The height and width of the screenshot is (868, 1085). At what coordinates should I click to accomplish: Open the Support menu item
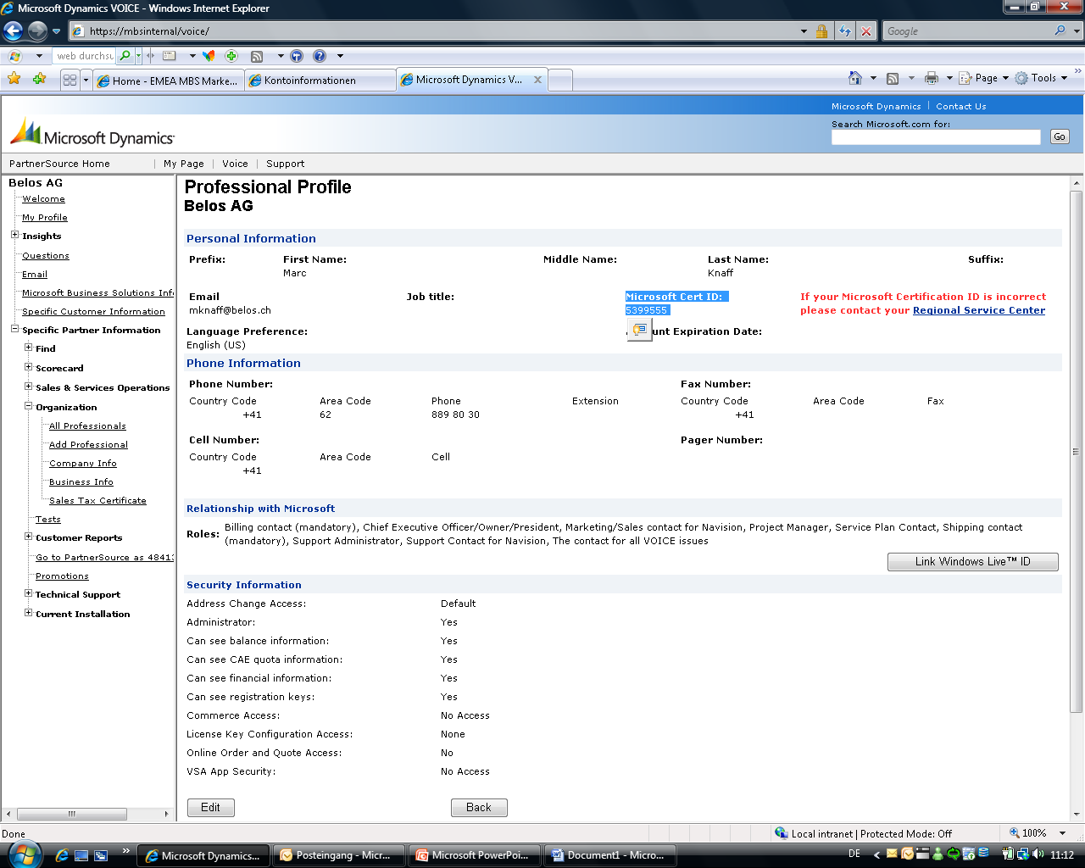click(285, 164)
